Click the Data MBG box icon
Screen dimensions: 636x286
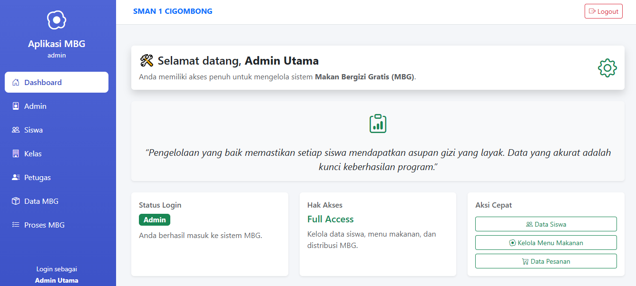pyautogui.click(x=16, y=201)
